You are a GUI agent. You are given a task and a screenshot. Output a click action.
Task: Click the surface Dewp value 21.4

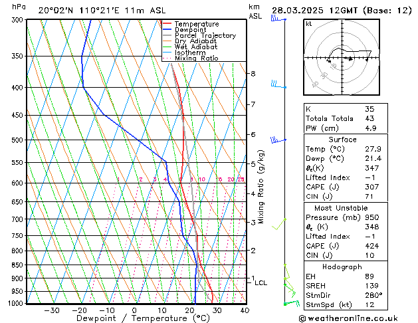[373, 159]
